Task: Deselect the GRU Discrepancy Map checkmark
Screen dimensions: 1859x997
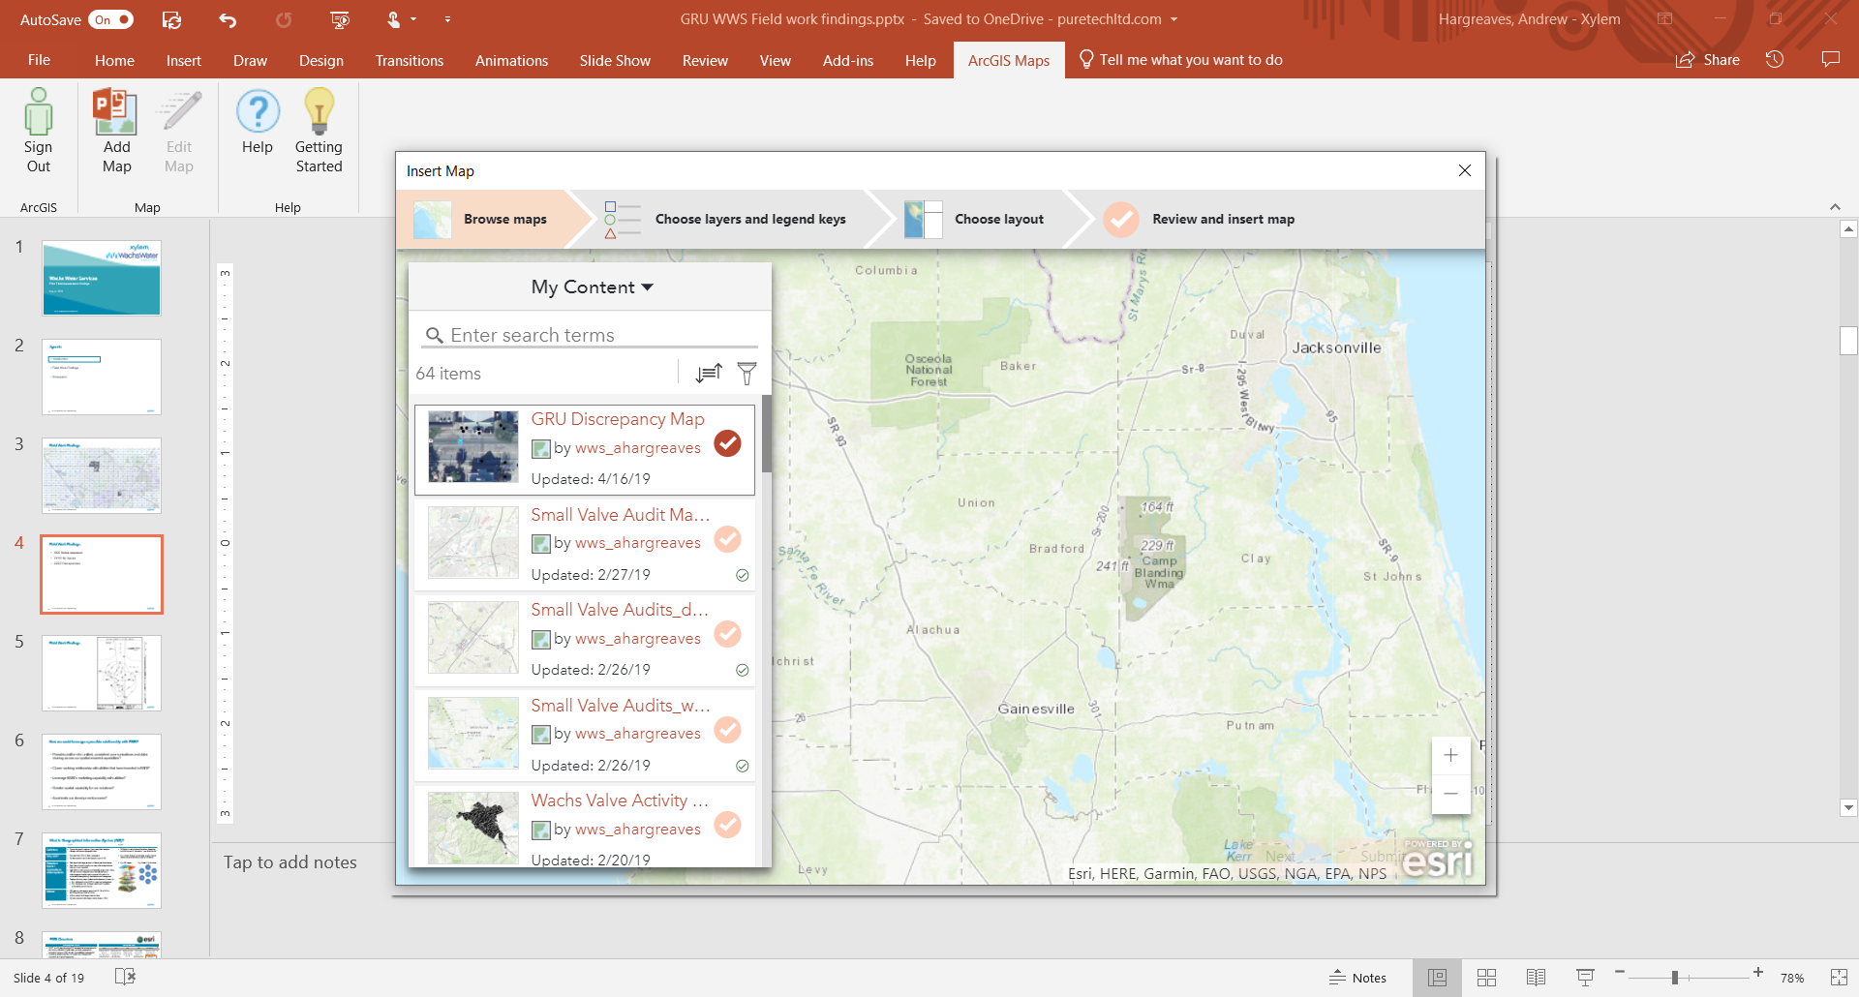Action: [727, 443]
